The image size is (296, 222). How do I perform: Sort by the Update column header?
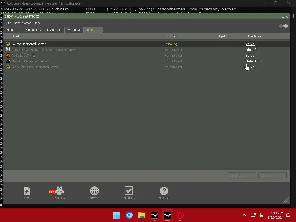click(x=224, y=36)
